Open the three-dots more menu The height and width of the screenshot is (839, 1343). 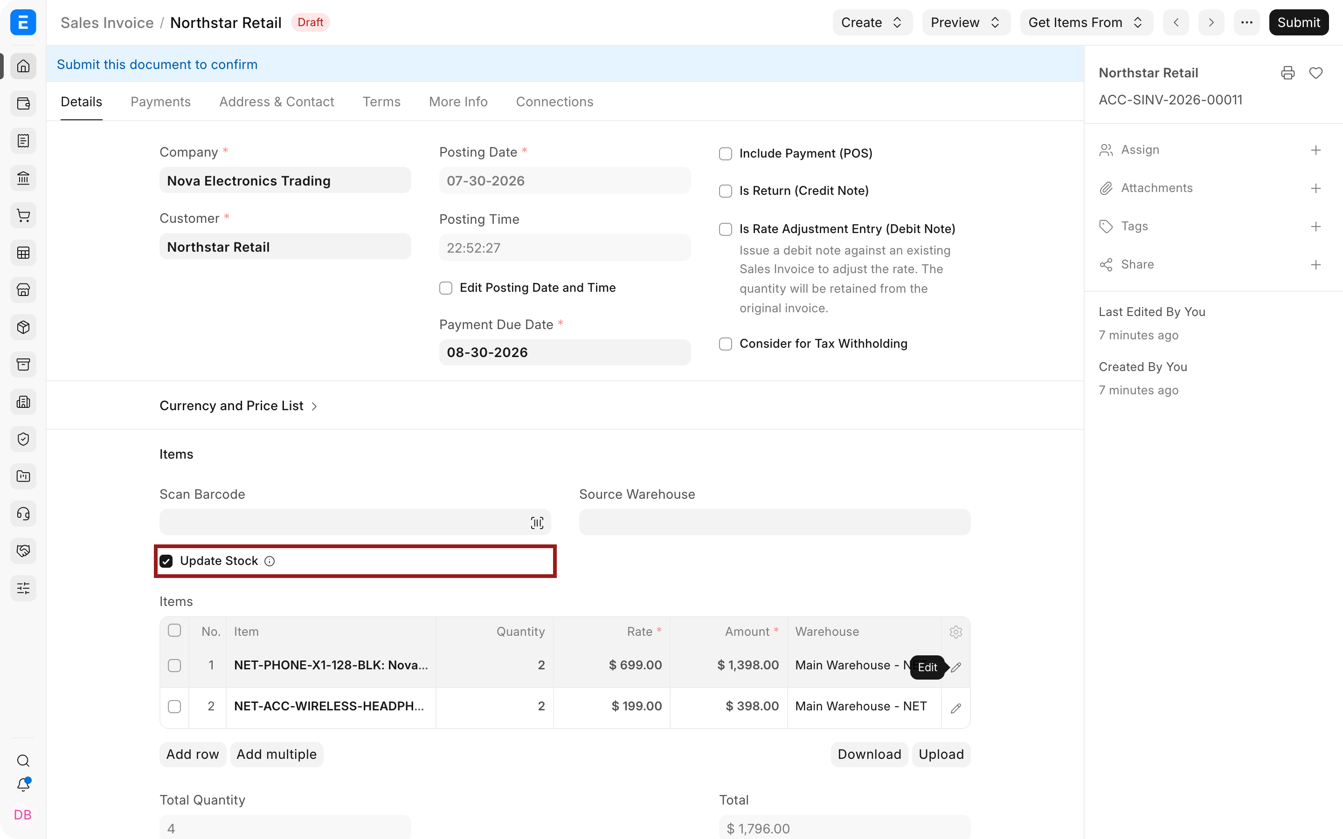[1247, 22]
